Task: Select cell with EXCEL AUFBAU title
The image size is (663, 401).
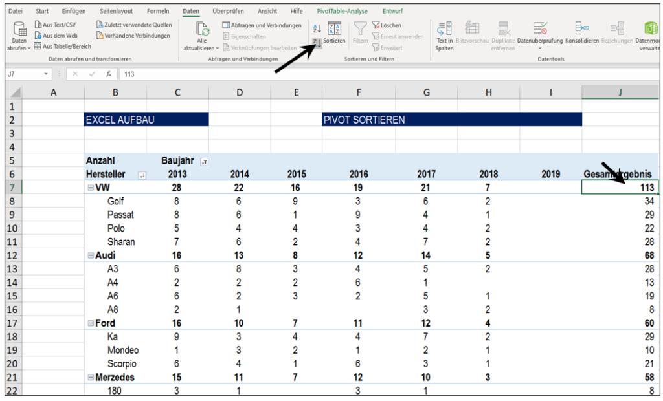Action: 146,120
